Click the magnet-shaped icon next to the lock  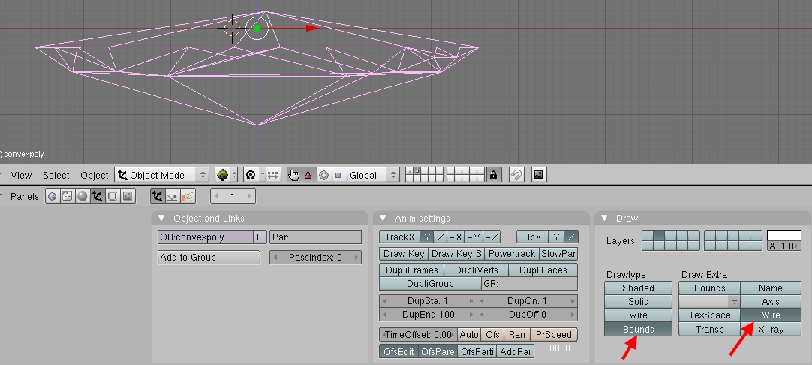point(516,175)
